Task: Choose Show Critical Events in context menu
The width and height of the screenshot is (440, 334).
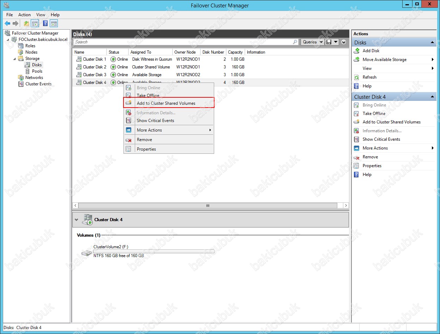Action: tap(169, 121)
